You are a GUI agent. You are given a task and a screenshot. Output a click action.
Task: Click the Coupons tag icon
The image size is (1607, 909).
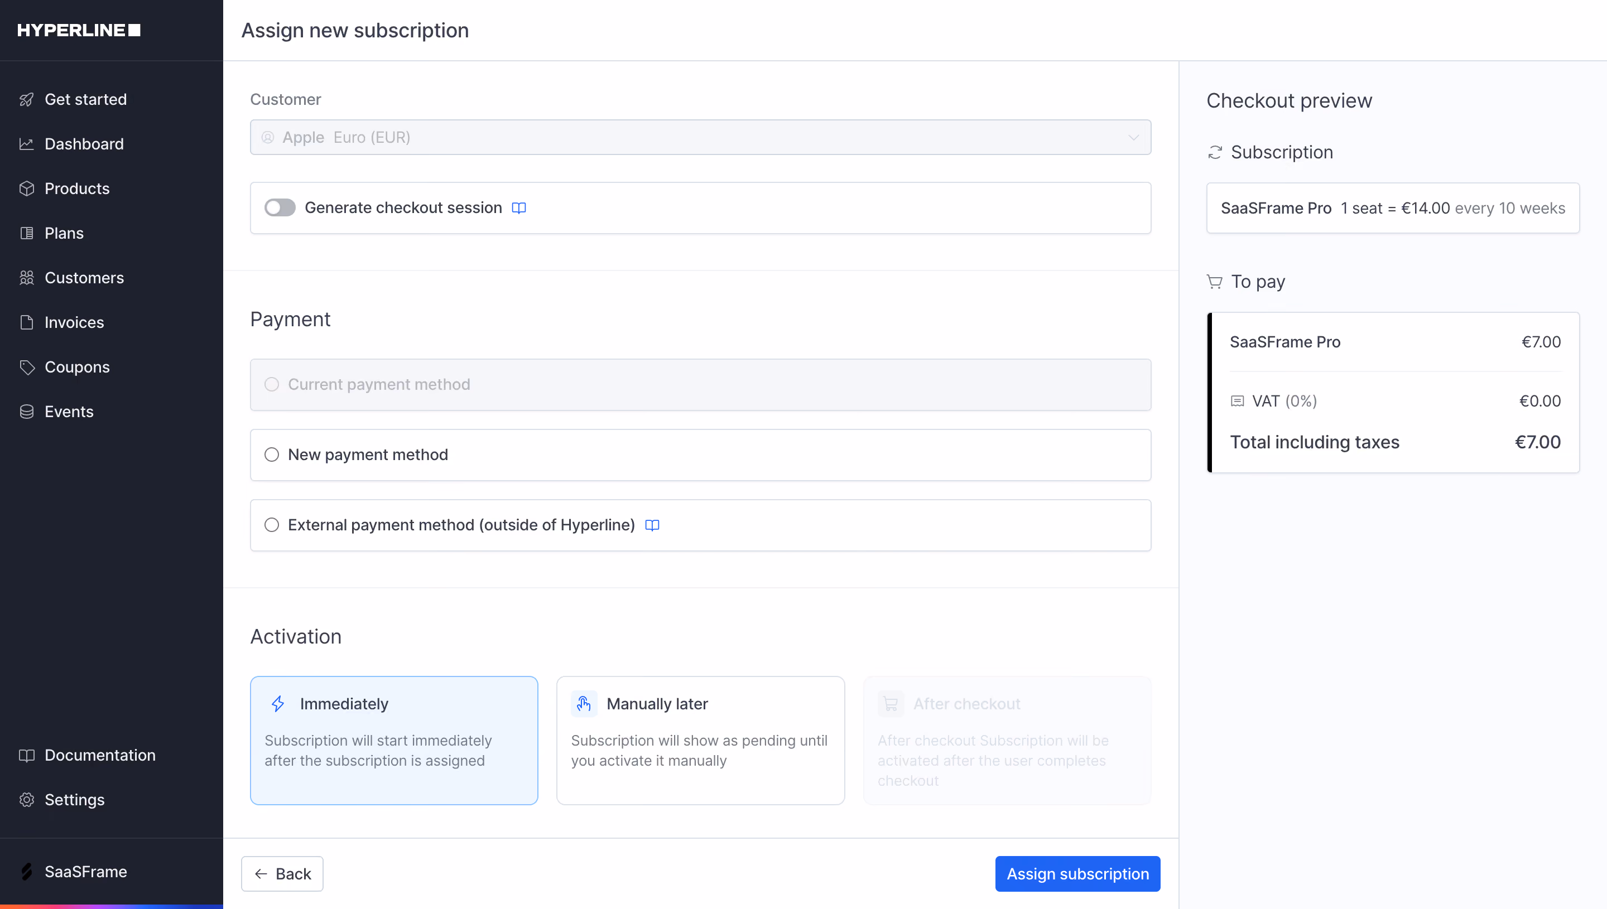(26, 367)
